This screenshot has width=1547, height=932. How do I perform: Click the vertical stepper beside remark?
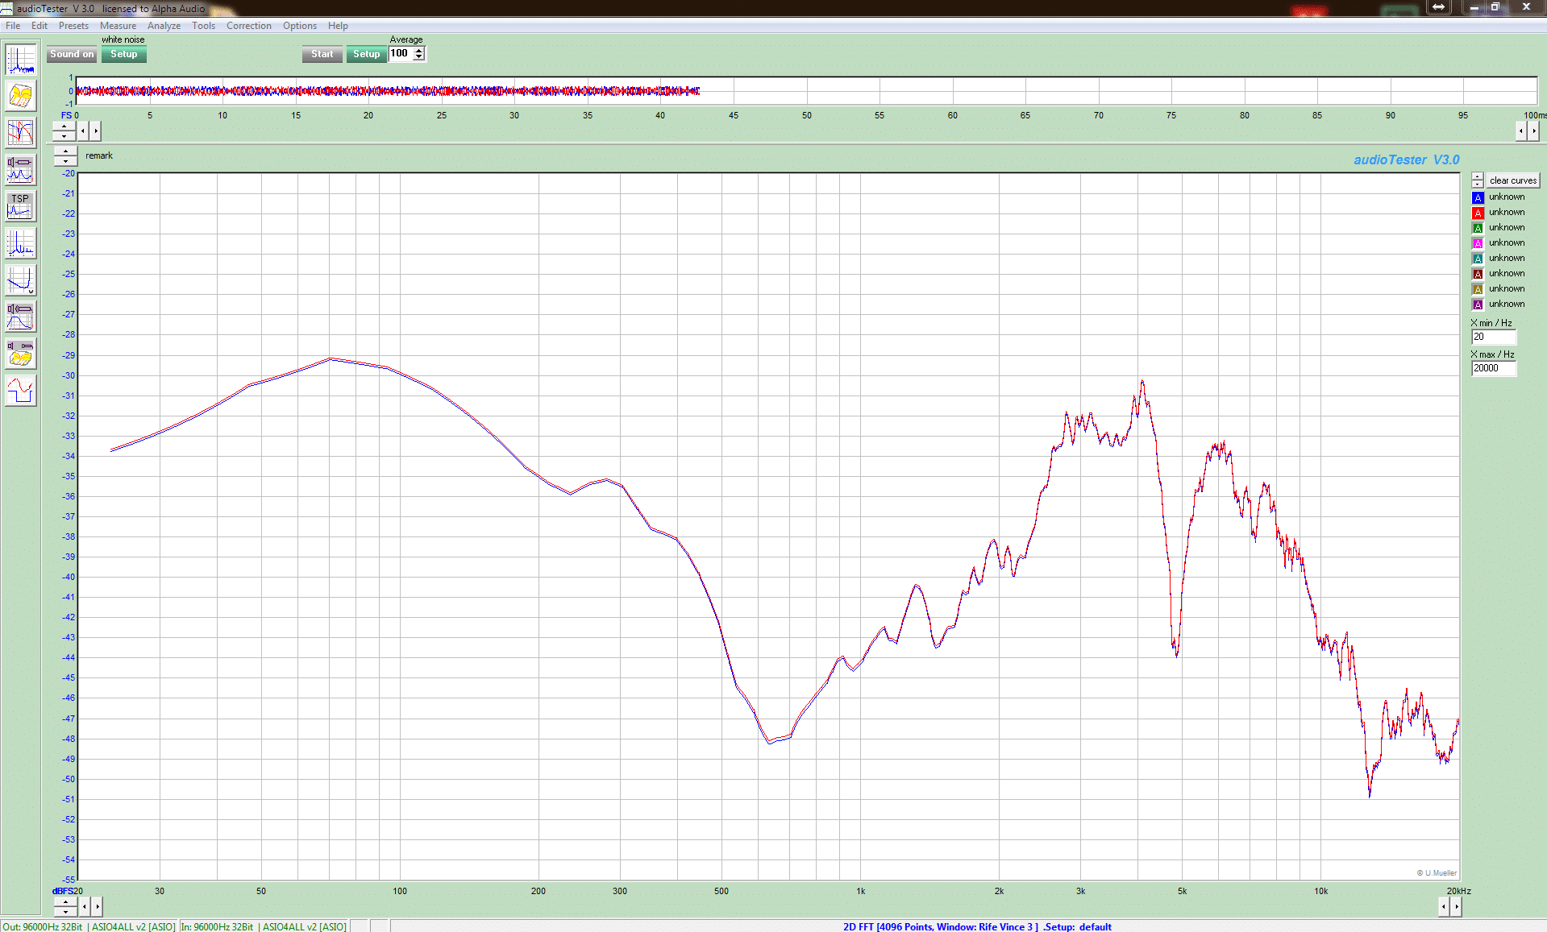(x=66, y=156)
